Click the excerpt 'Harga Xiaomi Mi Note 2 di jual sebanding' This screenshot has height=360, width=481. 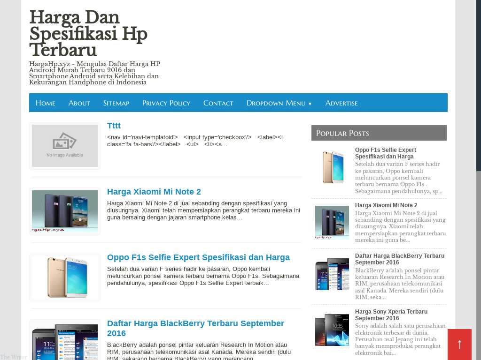point(203,210)
